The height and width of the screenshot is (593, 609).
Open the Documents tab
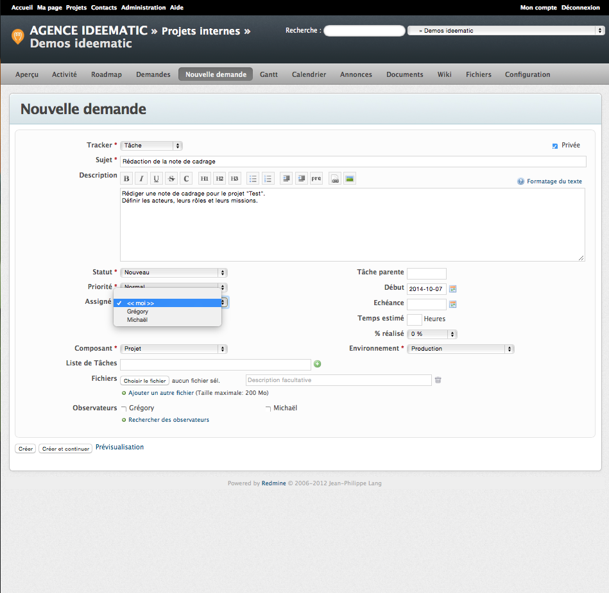(405, 74)
